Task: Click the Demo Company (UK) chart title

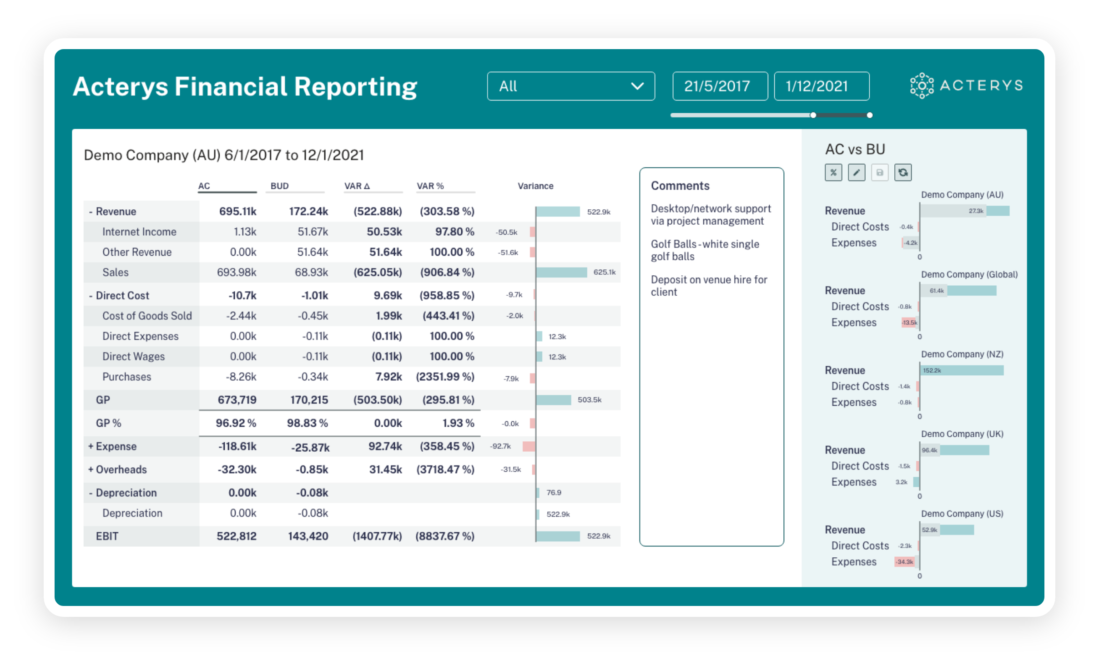Action: tap(962, 434)
